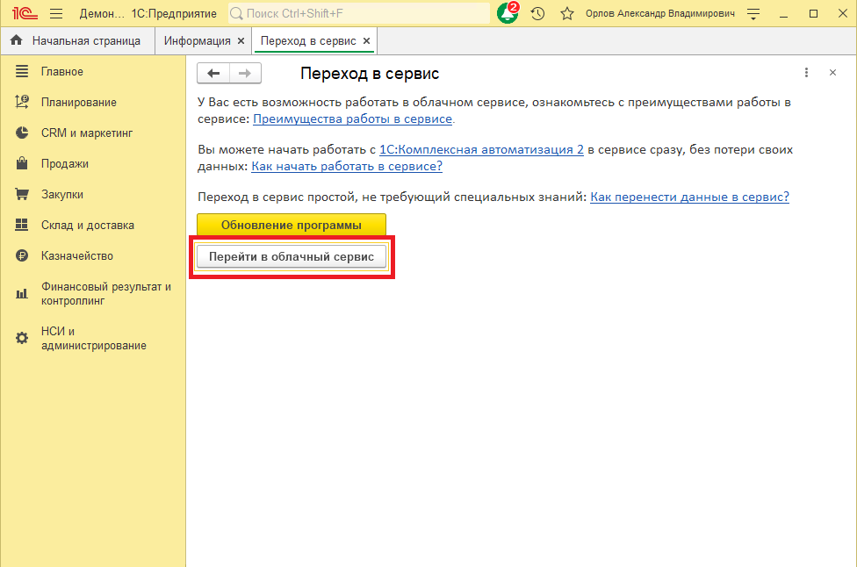
Task: Click the user name Орлов Александр Владимирович
Action: point(660,14)
